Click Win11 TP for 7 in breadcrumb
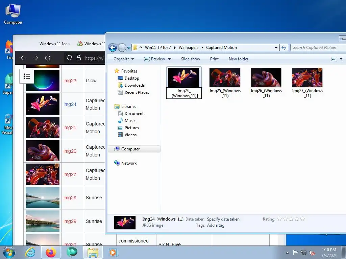The width and height of the screenshot is (346, 259). (158, 48)
